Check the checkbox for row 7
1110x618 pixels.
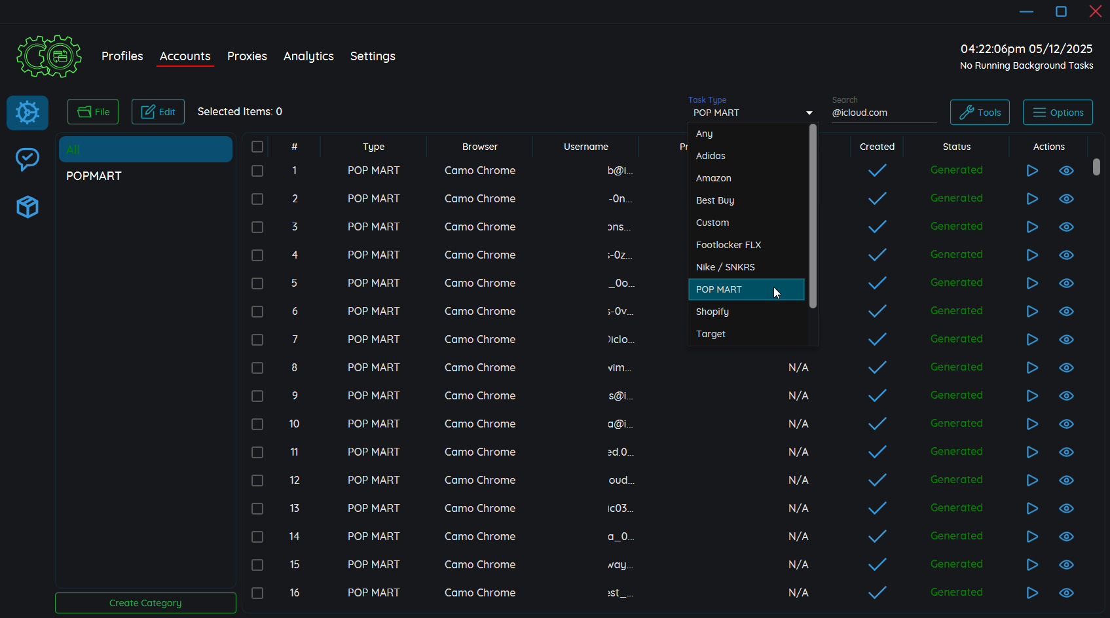tap(257, 340)
